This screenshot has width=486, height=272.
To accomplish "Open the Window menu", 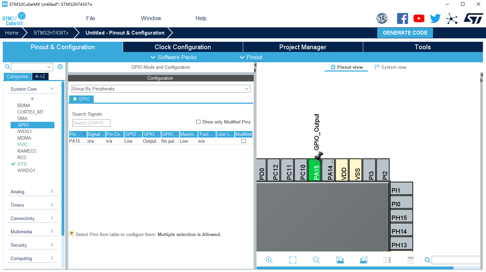I will (x=151, y=18).
